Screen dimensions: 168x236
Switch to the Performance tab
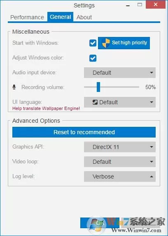tap(27, 17)
